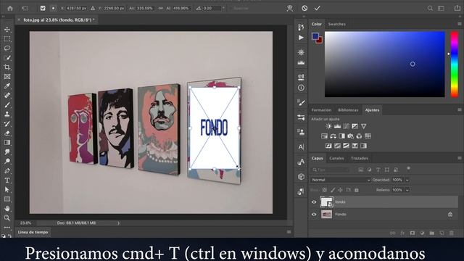Select the Zoom tool
The width and height of the screenshot is (464, 261).
7,217
